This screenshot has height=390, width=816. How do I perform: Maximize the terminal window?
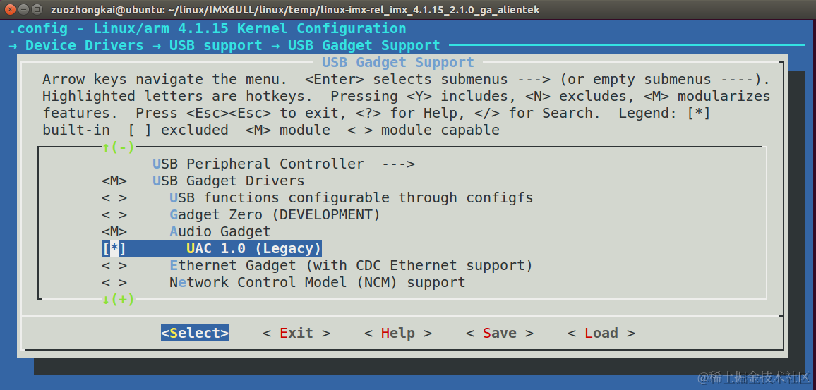pyautogui.click(x=37, y=9)
